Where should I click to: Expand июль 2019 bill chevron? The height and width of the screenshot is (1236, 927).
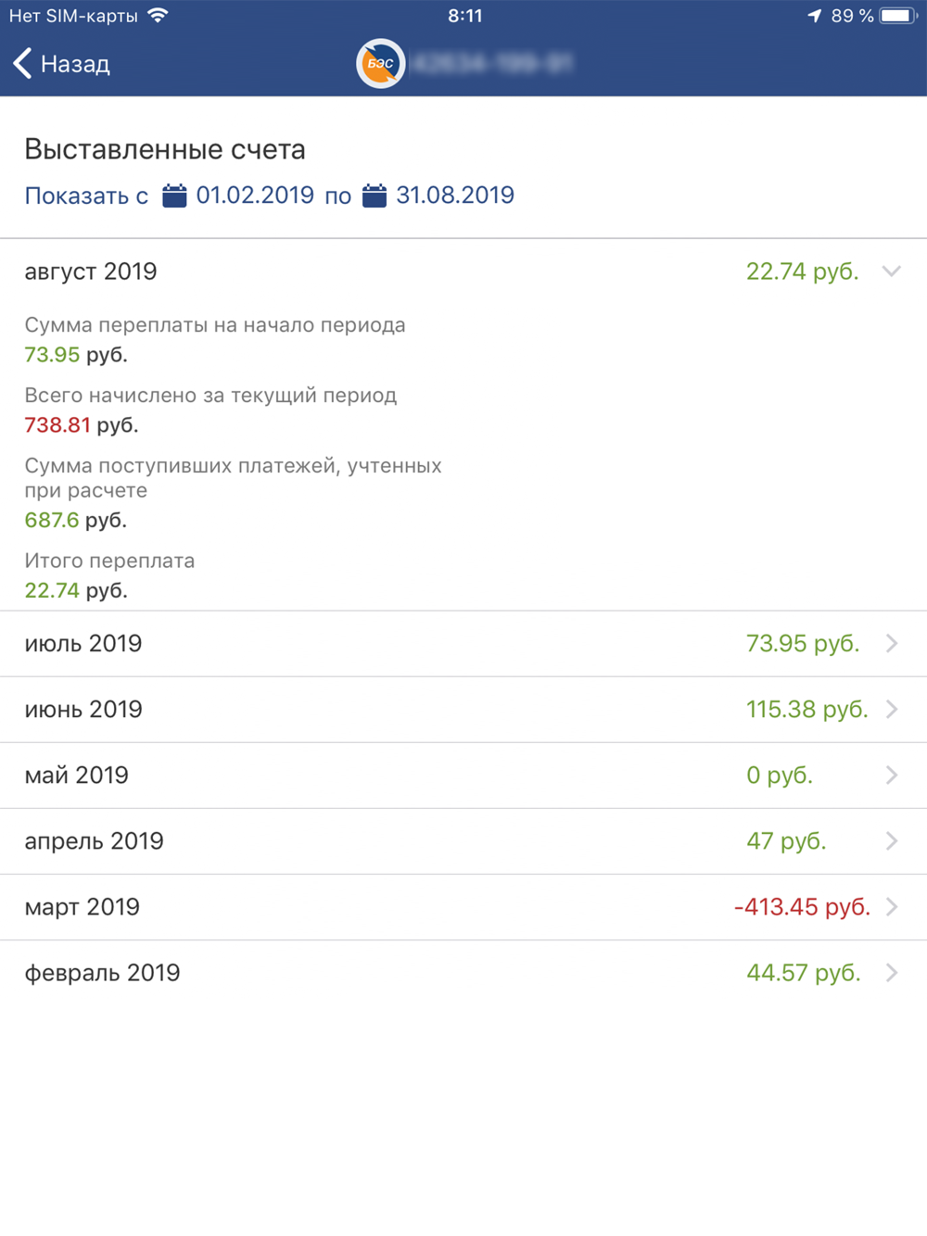pyautogui.click(x=892, y=643)
